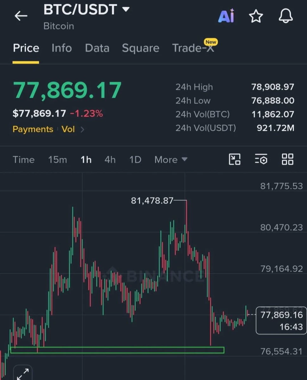The image size is (307, 380).
Task: Select the Time line chart option
Action: [x=23, y=160]
